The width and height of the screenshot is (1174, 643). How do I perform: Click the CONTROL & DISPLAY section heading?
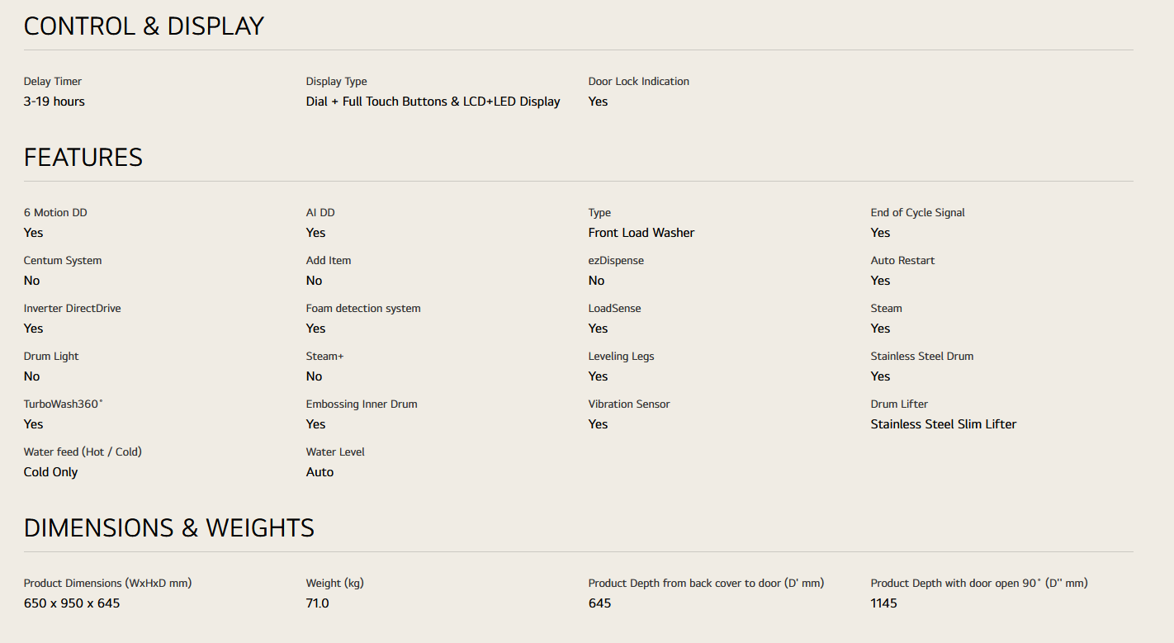(x=144, y=26)
